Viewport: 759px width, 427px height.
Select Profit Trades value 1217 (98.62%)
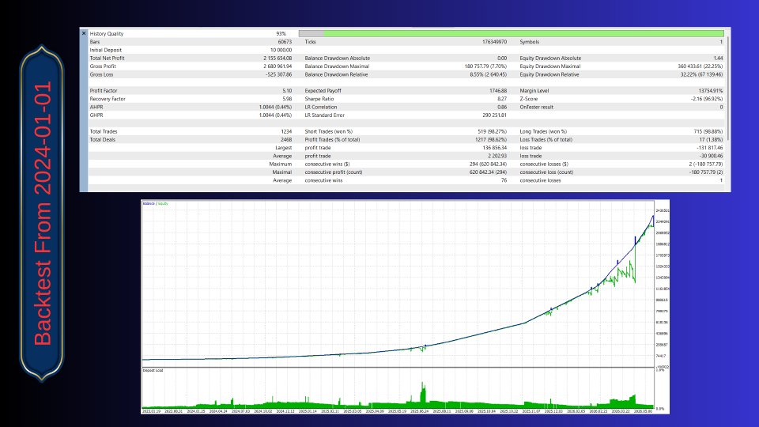click(490, 140)
